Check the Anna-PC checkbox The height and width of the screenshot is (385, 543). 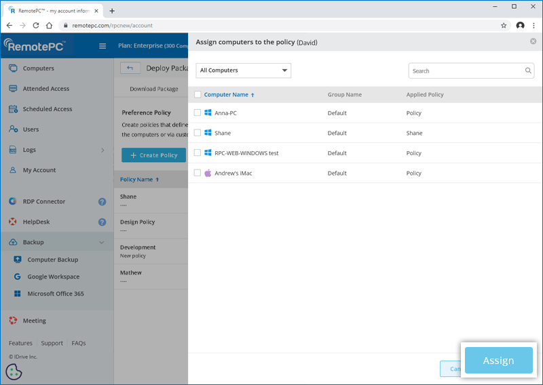pos(198,113)
